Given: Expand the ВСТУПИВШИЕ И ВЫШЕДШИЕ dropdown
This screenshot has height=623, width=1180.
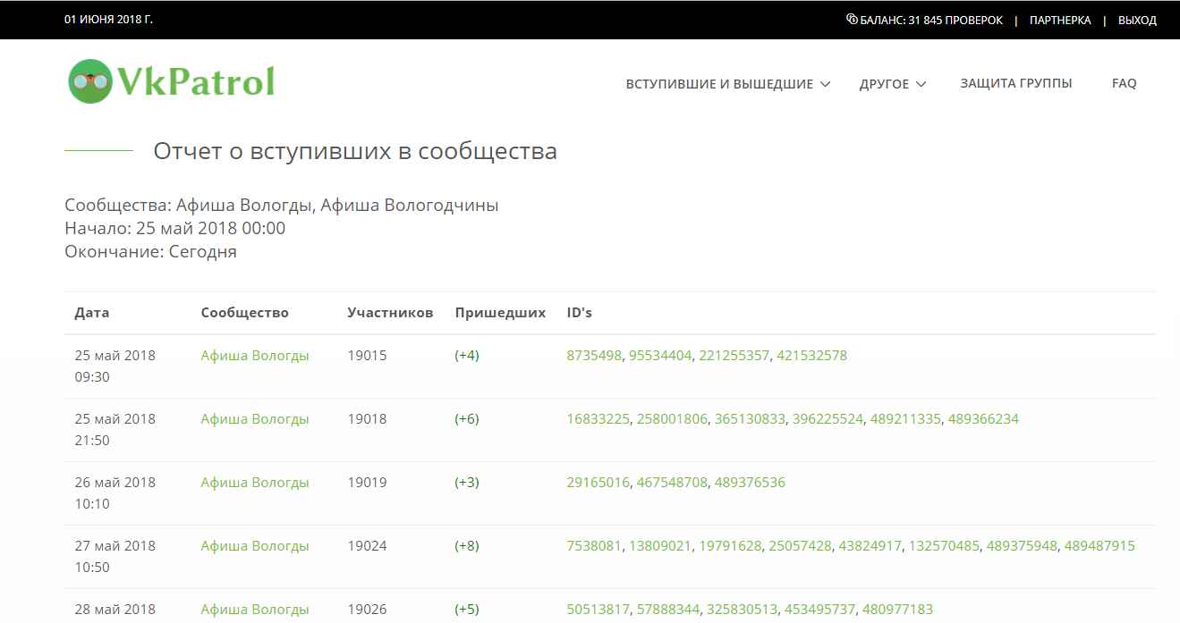Looking at the screenshot, I should pos(719,83).
